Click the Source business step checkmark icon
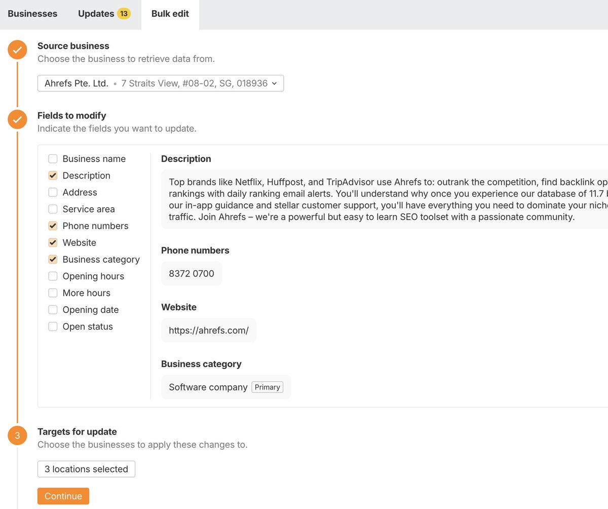 pyautogui.click(x=17, y=50)
